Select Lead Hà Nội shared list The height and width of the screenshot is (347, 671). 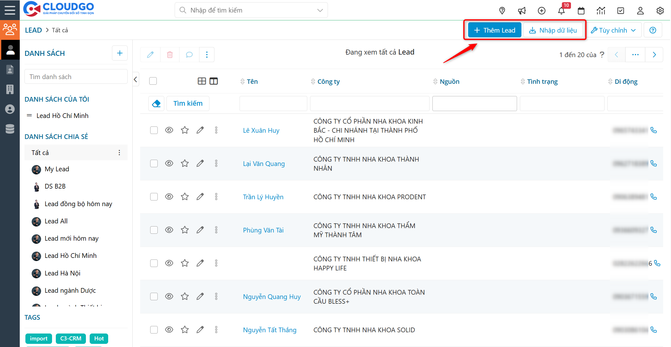(x=62, y=273)
